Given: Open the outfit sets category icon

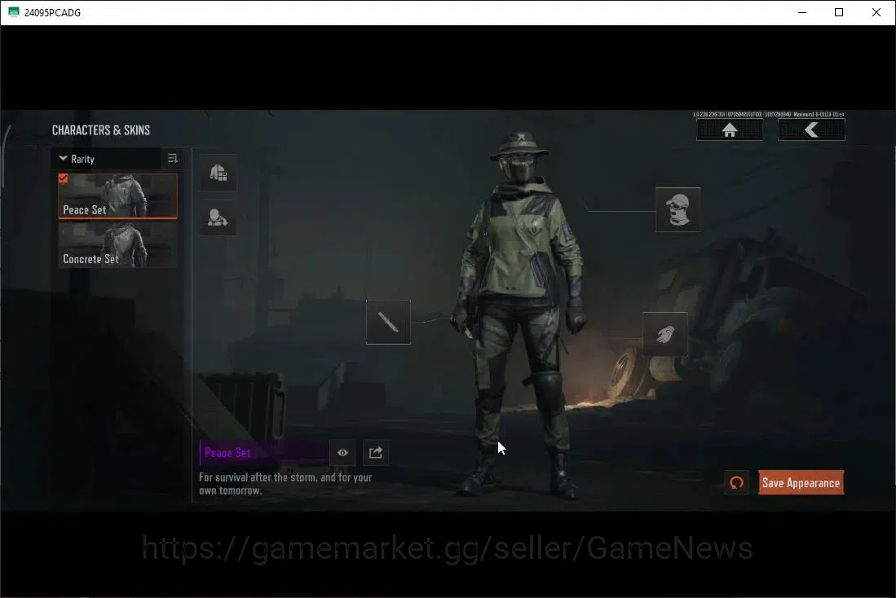Looking at the screenshot, I should [218, 173].
